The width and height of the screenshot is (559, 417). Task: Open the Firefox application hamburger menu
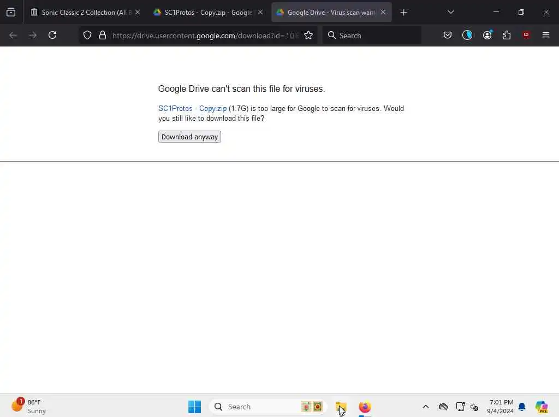546,35
